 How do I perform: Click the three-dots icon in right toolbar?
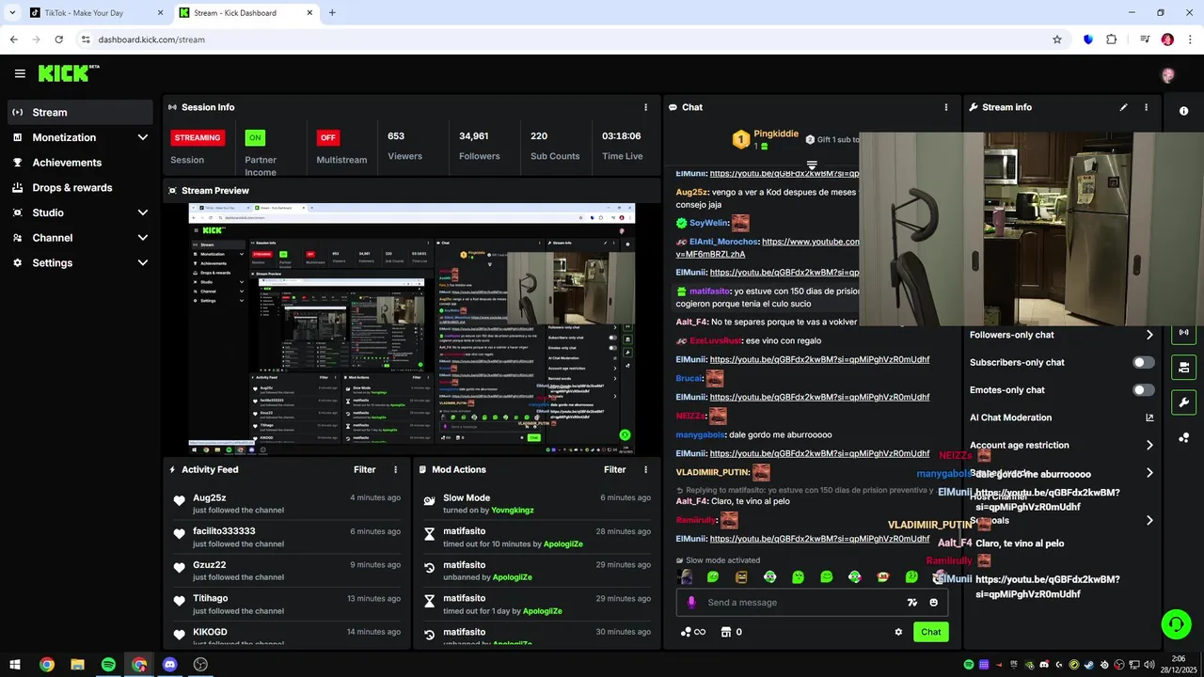click(1183, 437)
